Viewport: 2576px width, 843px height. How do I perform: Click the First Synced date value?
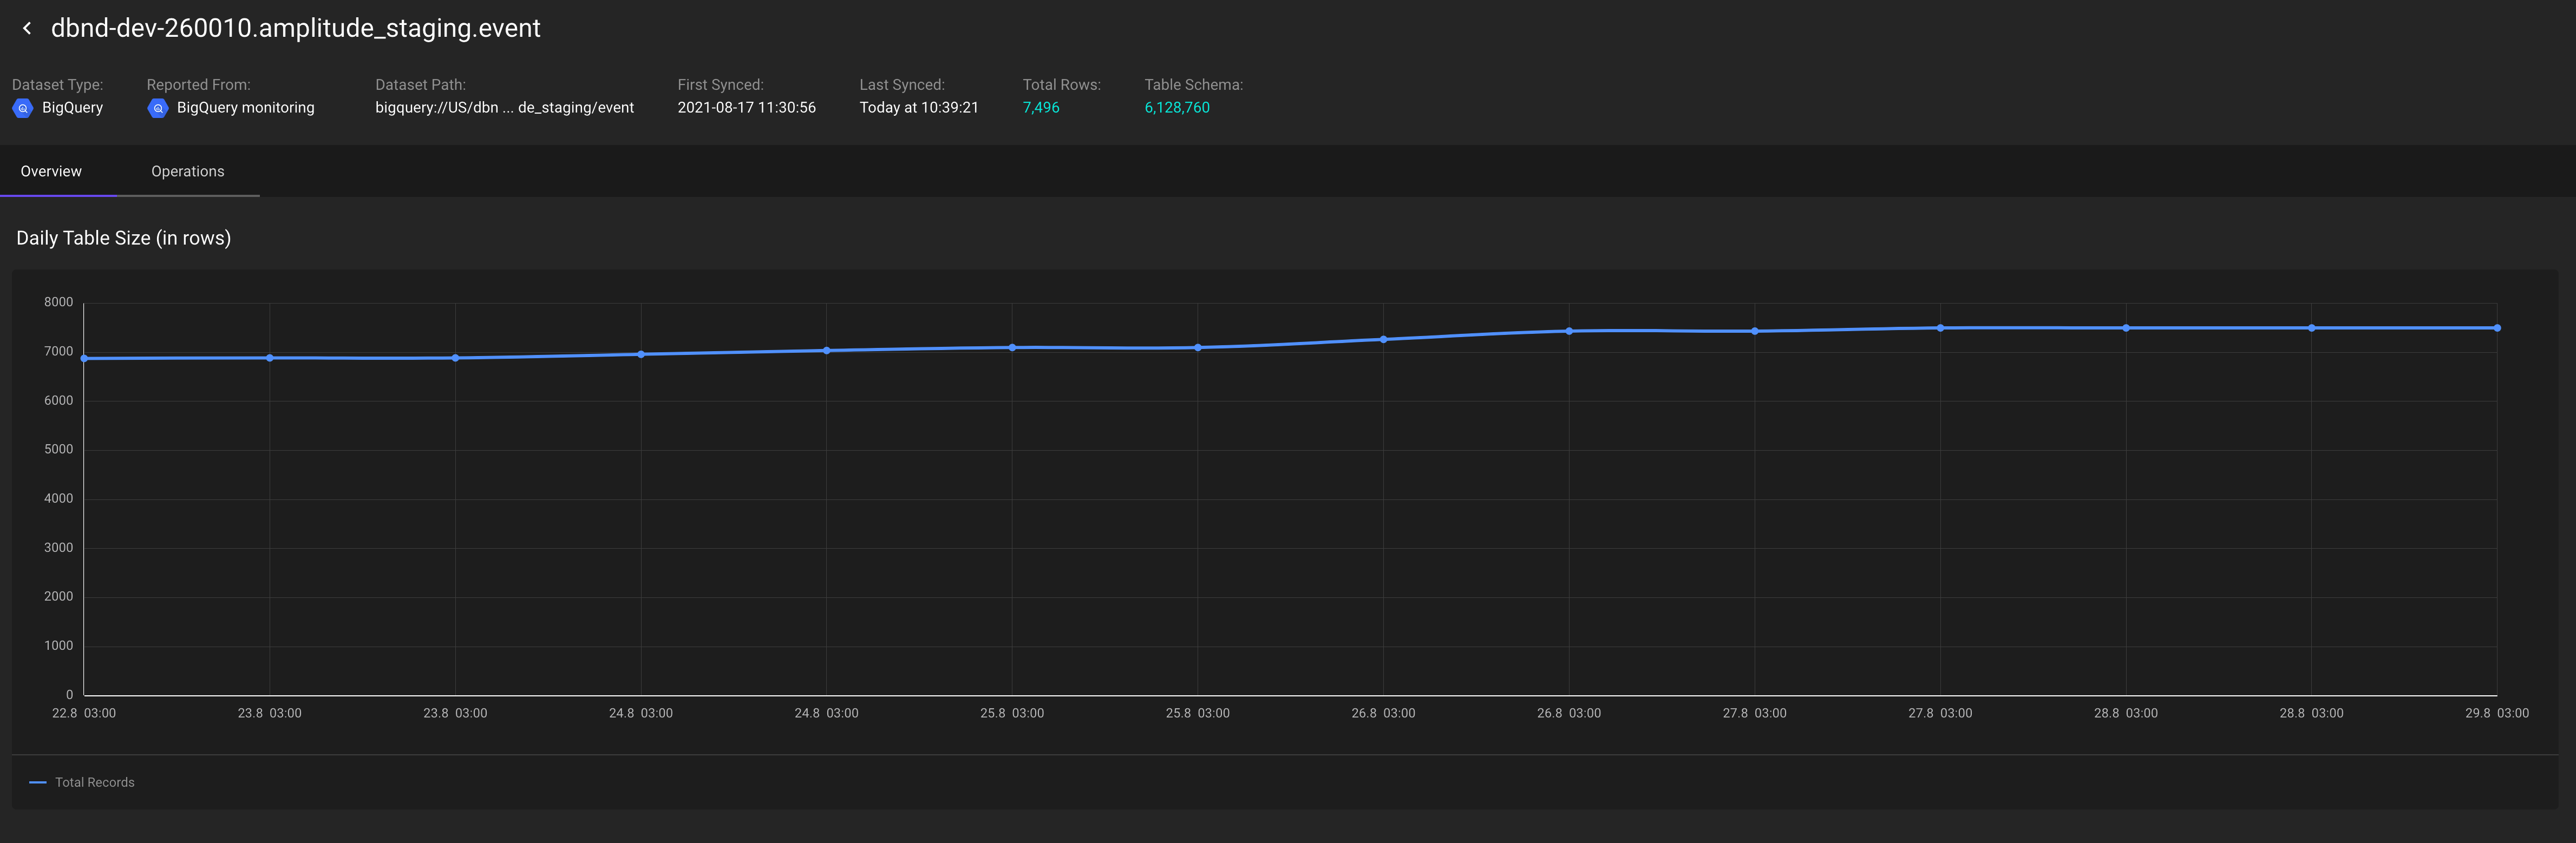click(746, 108)
